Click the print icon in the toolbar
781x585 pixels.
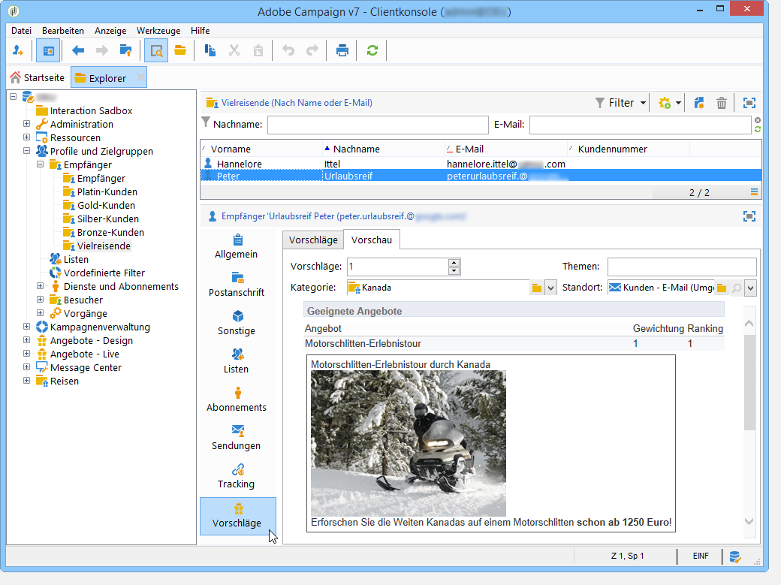tap(342, 51)
